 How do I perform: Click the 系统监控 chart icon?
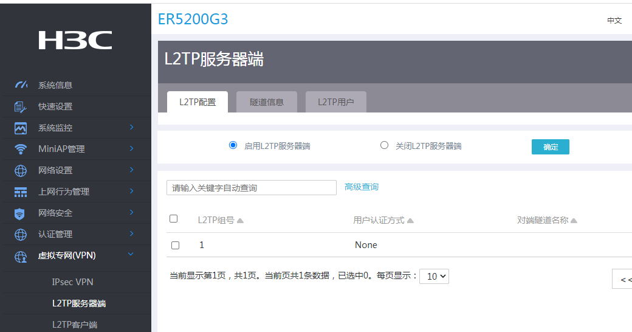[21, 128]
